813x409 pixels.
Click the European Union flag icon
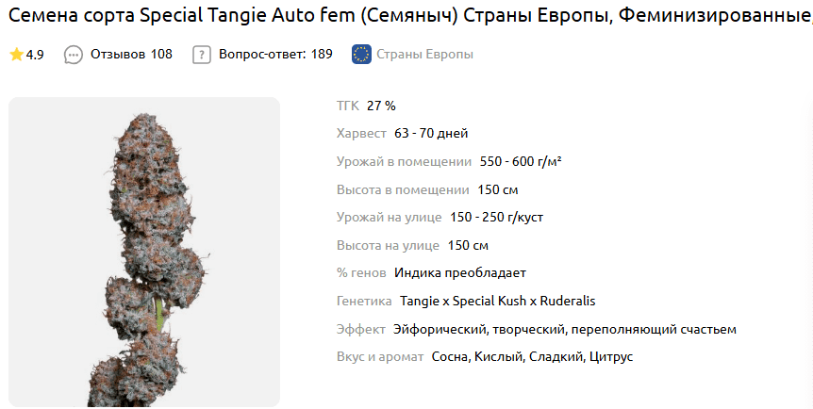tap(361, 55)
